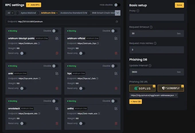The height and width of the screenshot is (133, 195).
Task: Toggle Read only for unifra
Action: tap(82, 124)
